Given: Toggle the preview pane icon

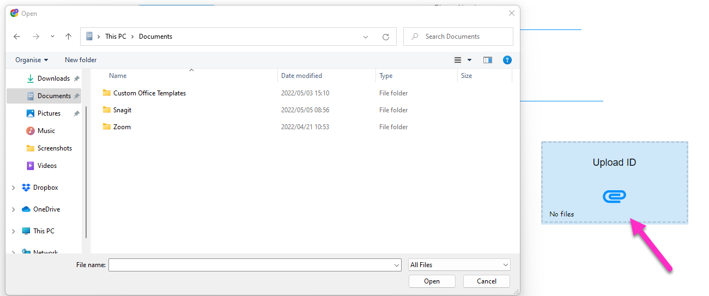Looking at the screenshot, I should [488, 60].
